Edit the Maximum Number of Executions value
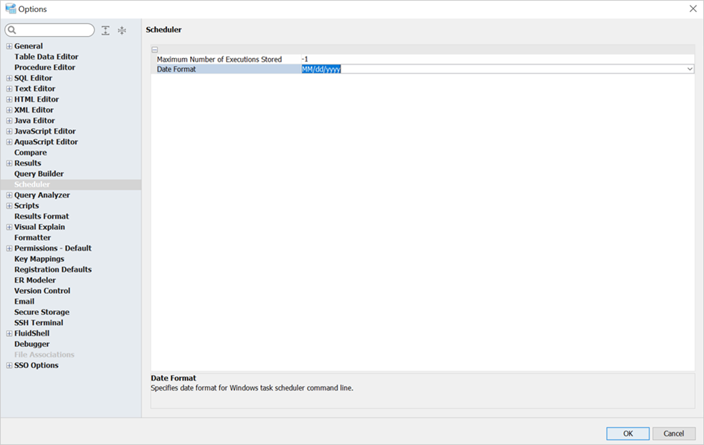 (x=498, y=59)
